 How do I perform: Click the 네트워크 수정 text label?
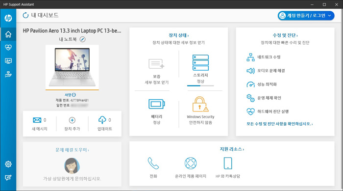pos(269,57)
